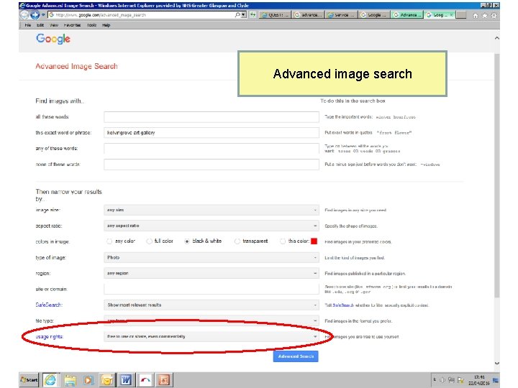Click the scrollbar up arrow
Screen dimensions: 518x388
pos(497,38)
